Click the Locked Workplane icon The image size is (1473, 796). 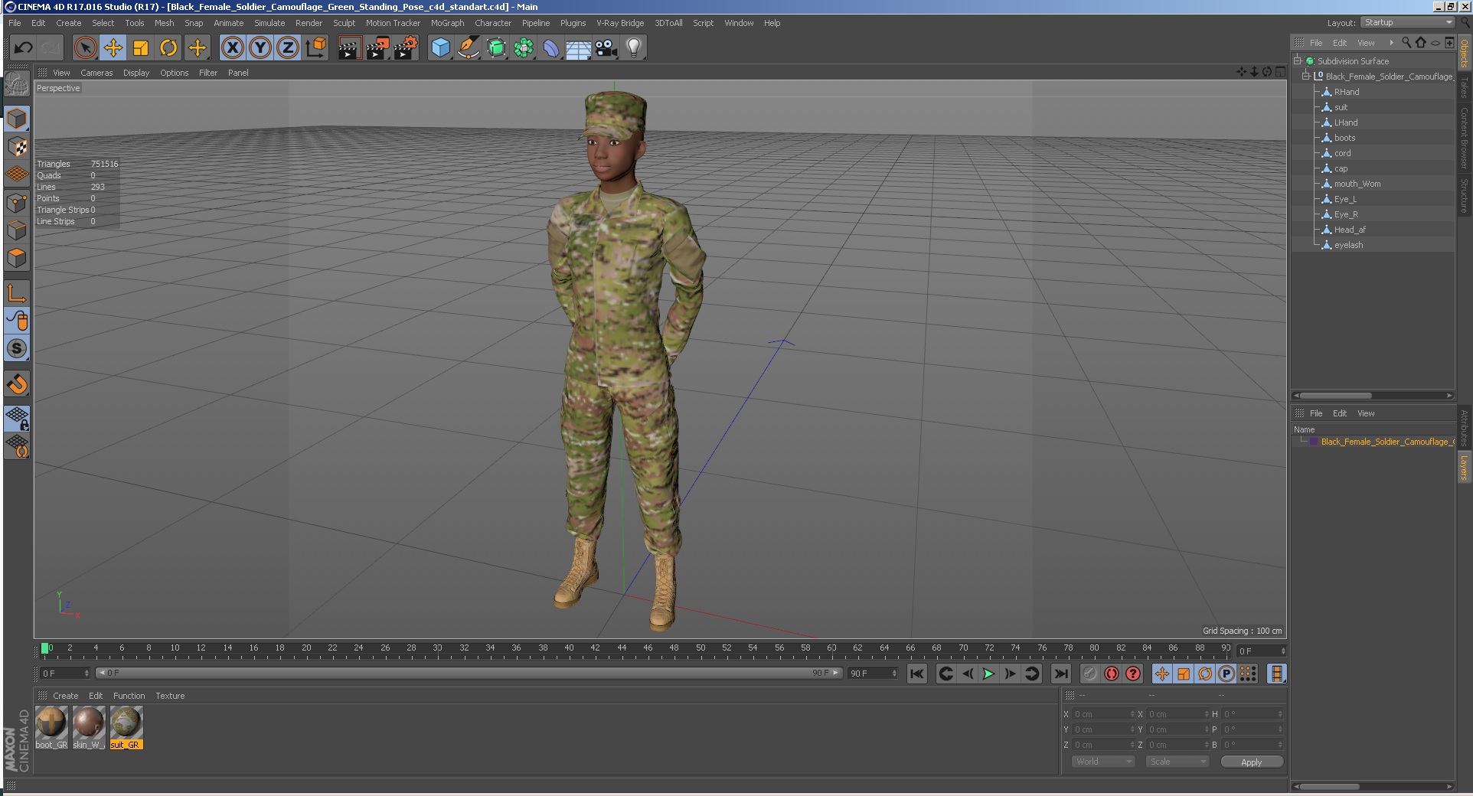pyautogui.click(x=17, y=419)
